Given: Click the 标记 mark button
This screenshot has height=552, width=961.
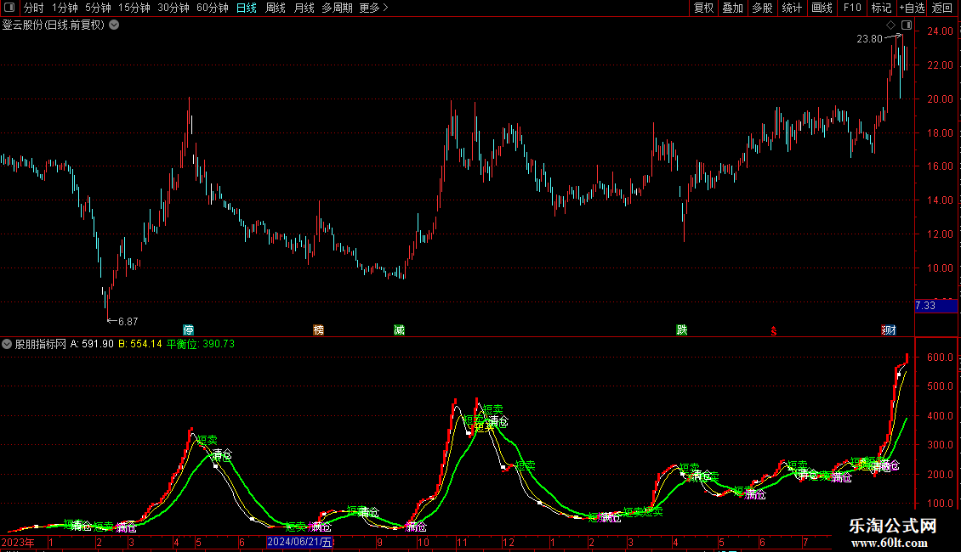Looking at the screenshot, I should (x=881, y=8).
